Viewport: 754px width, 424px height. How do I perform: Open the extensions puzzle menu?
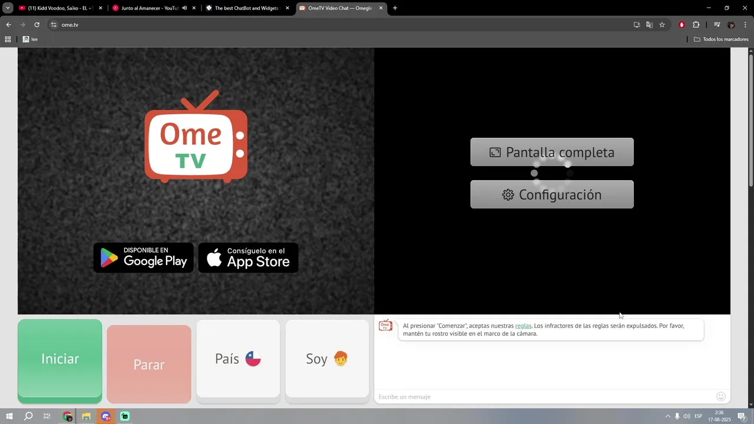pos(696,25)
